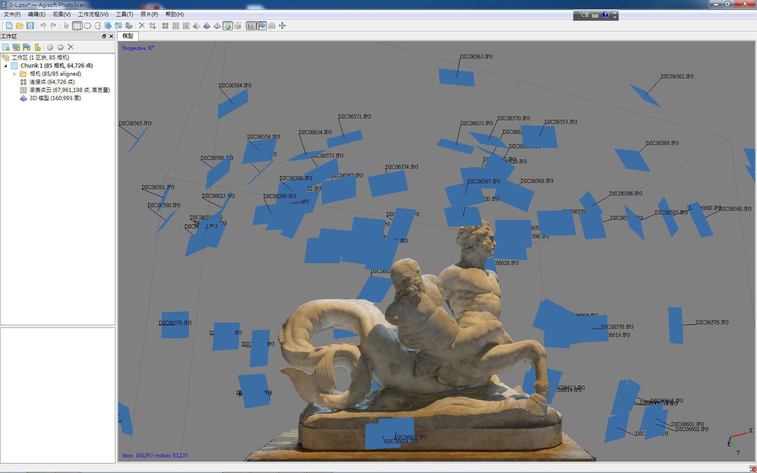Image resolution: width=757 pixels, height=473 pixels.
Task: Open the 编辑(E) menu
Action: tap(36, 14)
